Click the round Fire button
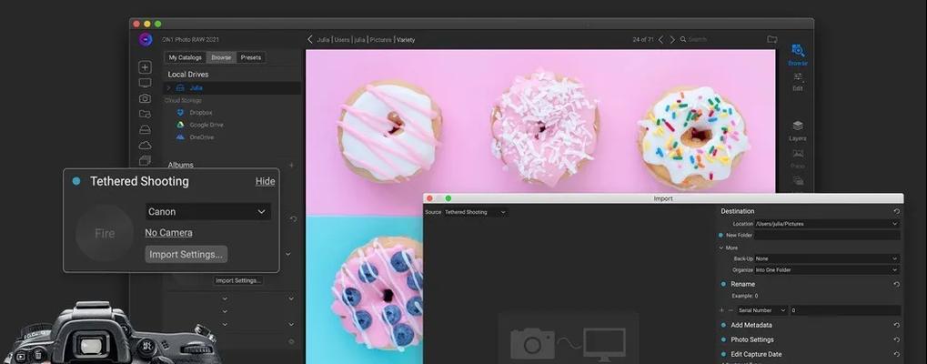Screen dimensions: 927x364 coord(105,233)
